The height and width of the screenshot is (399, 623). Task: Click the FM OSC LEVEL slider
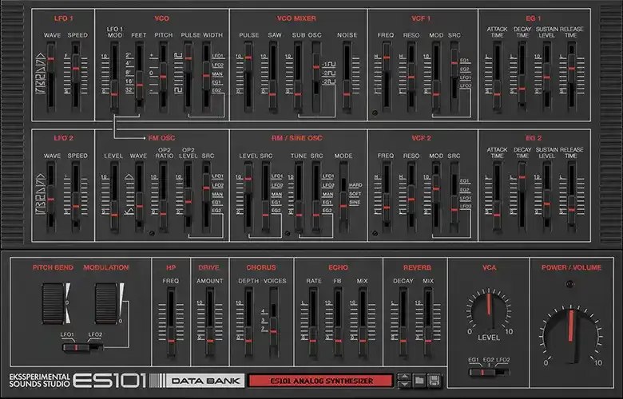114,197
